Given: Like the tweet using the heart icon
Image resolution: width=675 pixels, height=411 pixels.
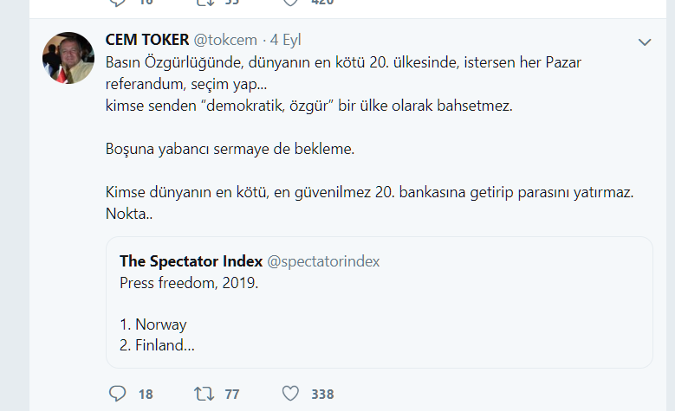Looking at the screenshot, I should point(291,394).
